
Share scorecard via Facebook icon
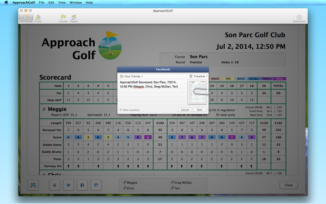82,185
